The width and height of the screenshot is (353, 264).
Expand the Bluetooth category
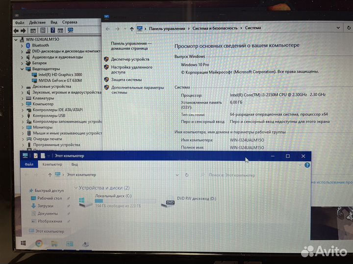pyautogui.click(x=22, y=45)
